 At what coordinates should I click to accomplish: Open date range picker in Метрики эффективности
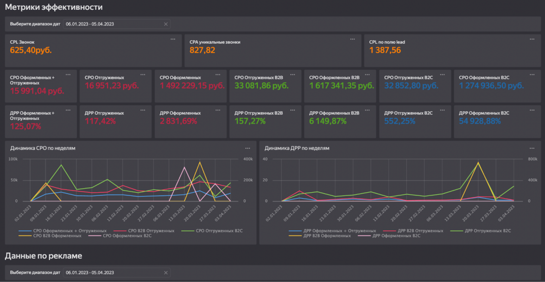tap(114, 24)
